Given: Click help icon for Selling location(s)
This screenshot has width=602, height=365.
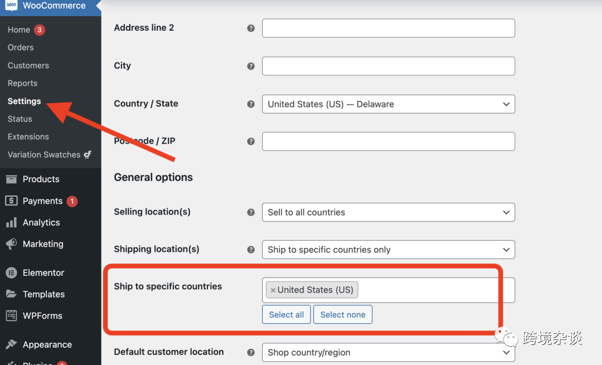Looking at the screenshot, I should click(x=251, y=212).
